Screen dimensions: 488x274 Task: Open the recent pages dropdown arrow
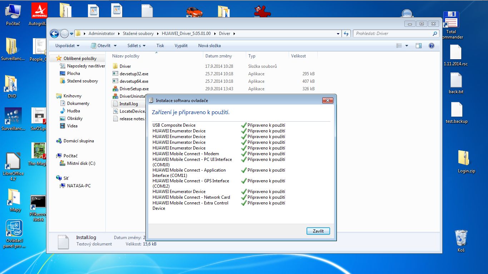(72, 34)
